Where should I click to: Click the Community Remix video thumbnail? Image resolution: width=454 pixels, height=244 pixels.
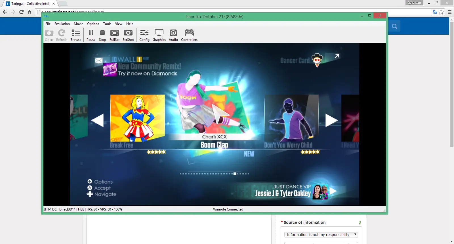pos(110,69)
